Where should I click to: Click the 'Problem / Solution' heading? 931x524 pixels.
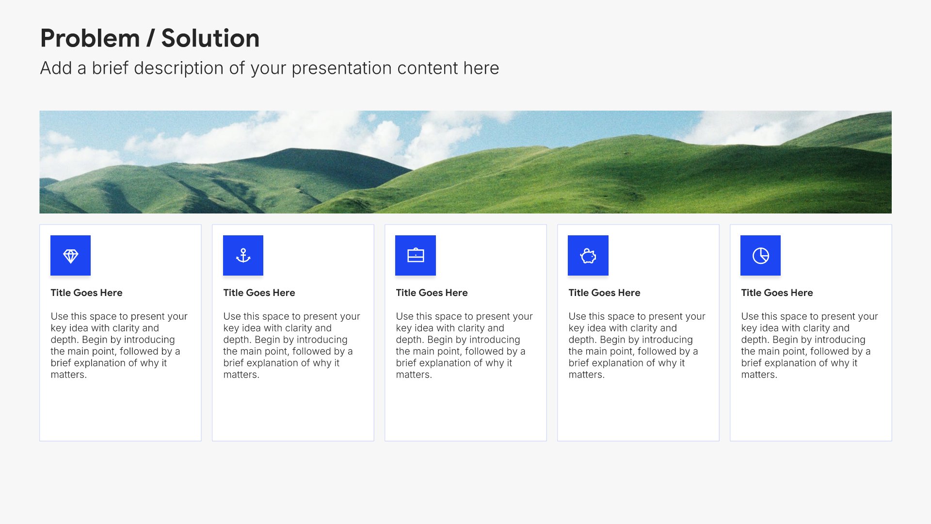[150, 38]
